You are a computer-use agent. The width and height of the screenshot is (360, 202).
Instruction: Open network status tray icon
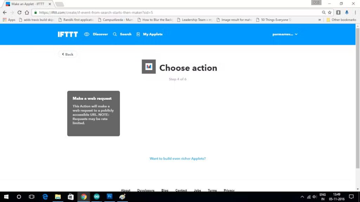[309, 197]
